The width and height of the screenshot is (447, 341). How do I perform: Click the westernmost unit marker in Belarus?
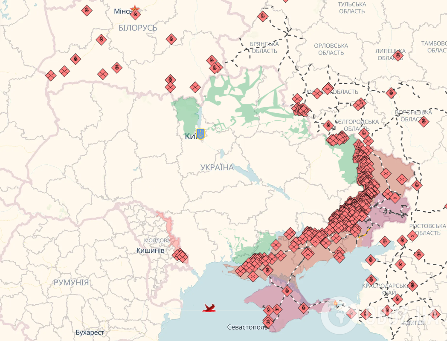(51, 76)
